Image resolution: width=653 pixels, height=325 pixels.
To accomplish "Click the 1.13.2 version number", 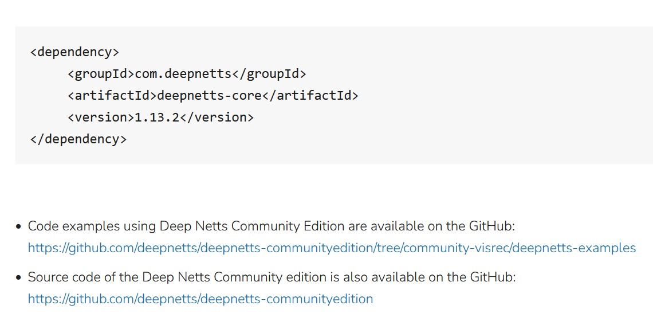I will pyautogui.click(x=157, y=118).
